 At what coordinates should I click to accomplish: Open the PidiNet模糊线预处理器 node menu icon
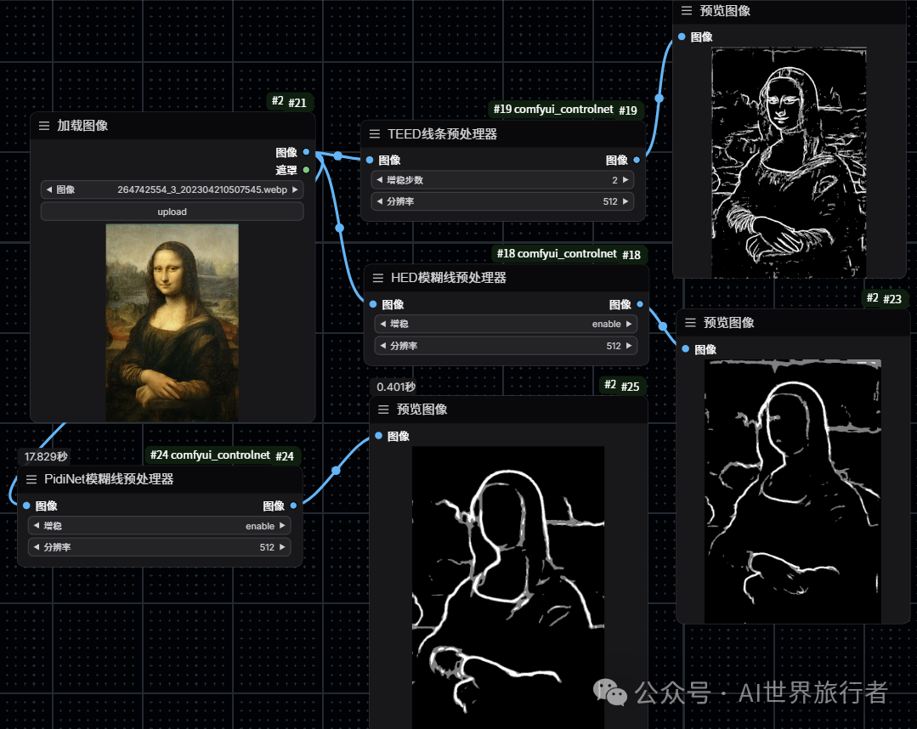31,479
